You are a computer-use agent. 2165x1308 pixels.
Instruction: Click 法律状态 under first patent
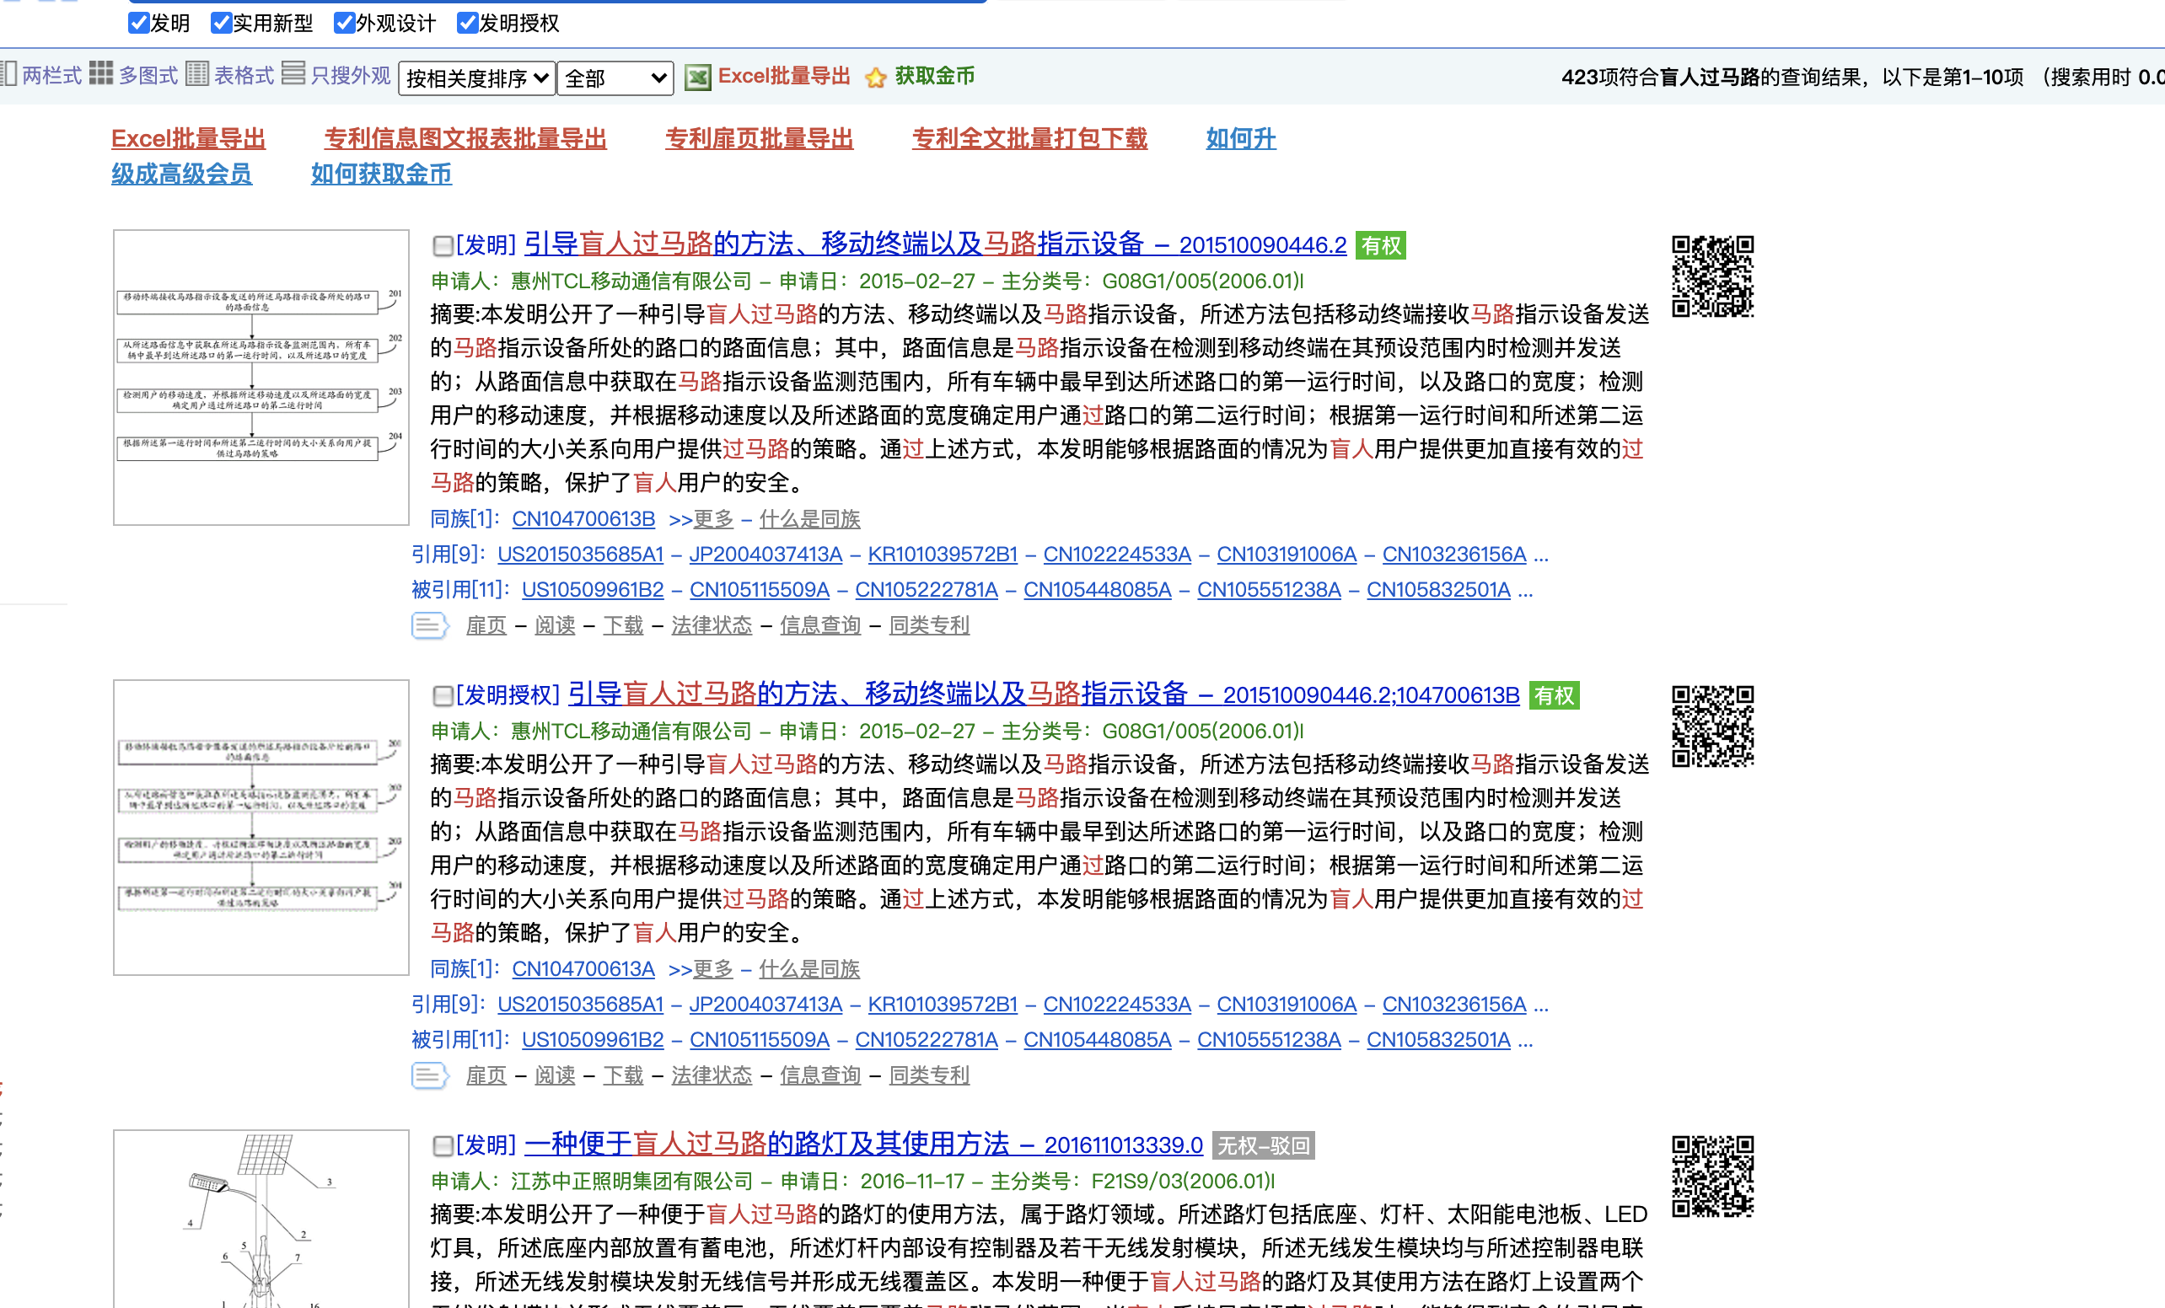712,625
